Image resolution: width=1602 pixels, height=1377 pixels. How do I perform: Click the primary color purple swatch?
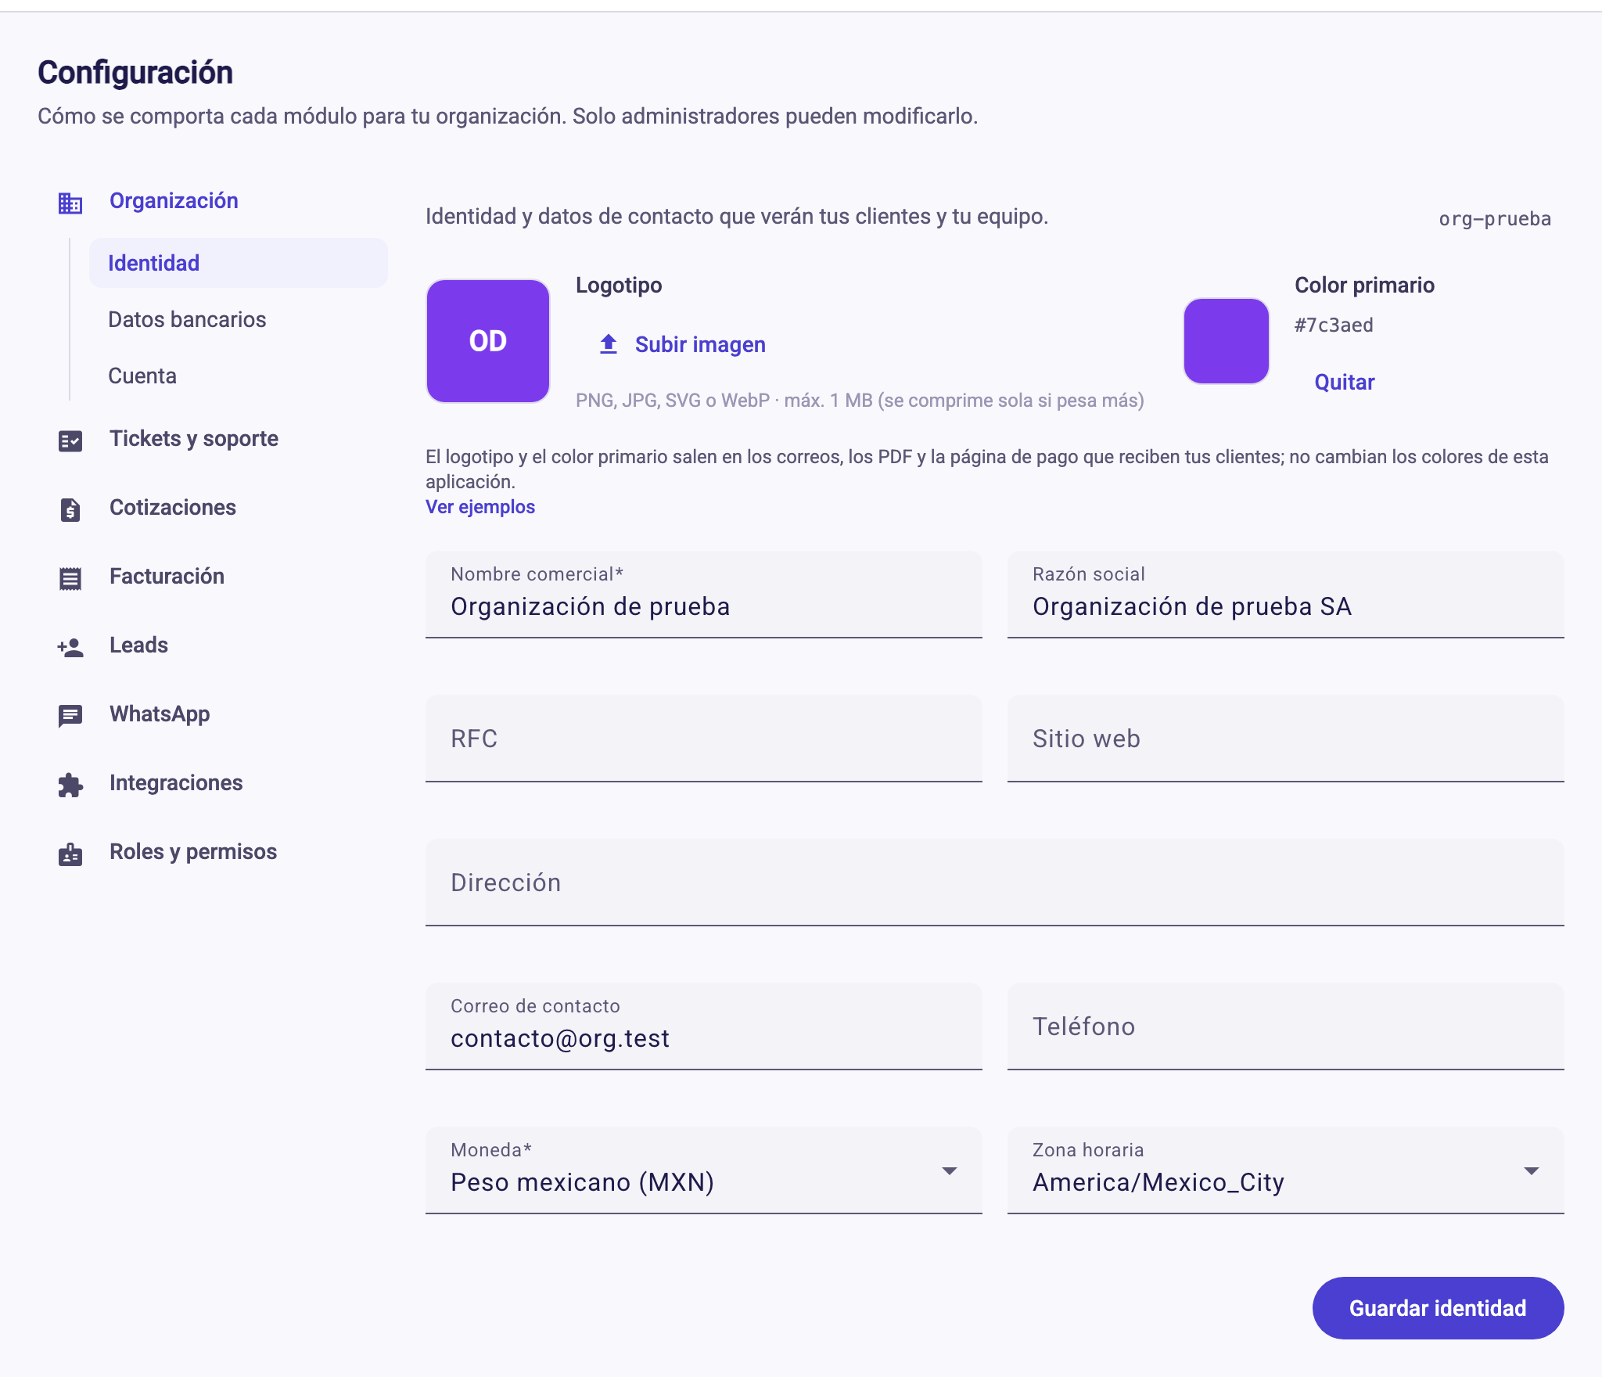pyautogui.click(x=1227, y=341)
